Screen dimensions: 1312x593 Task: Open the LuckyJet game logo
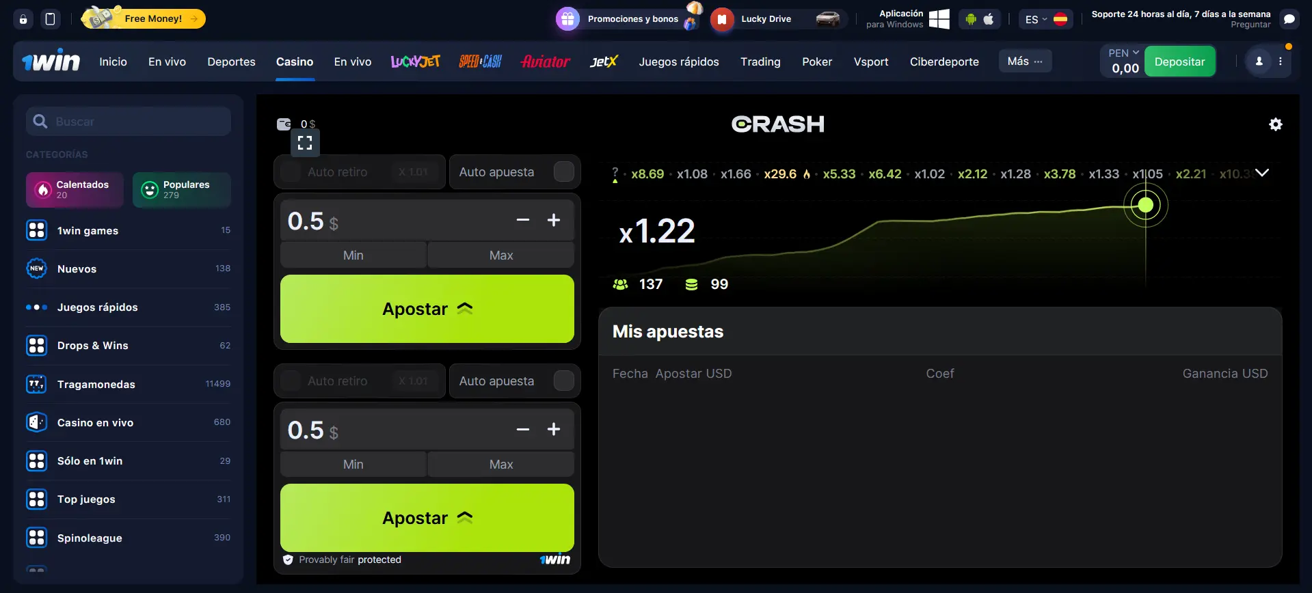tap(415, 61)
